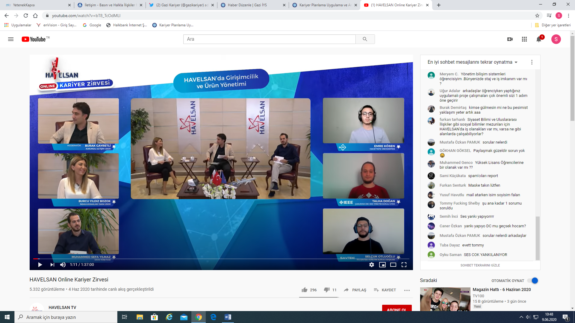The height and width of the screenshot is (323, 575).
Task: Click the chat panel scrollbar
Action: click(x=538, y=238)
